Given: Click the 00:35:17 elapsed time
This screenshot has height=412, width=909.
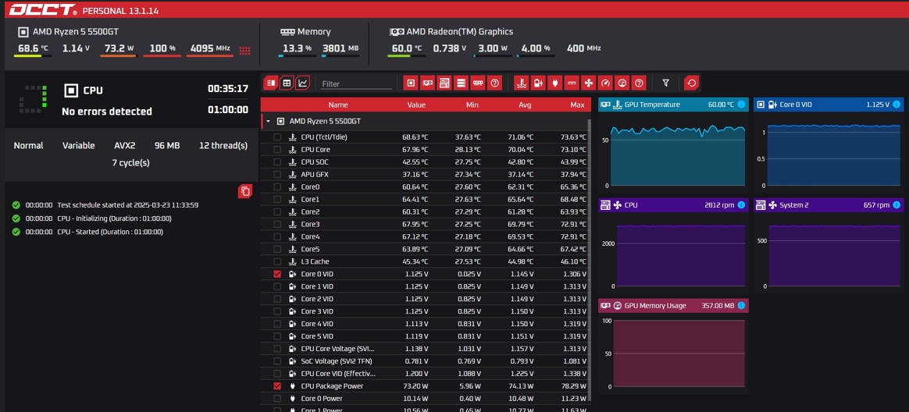Looking at the screenshot, I should tap(228, 89).
